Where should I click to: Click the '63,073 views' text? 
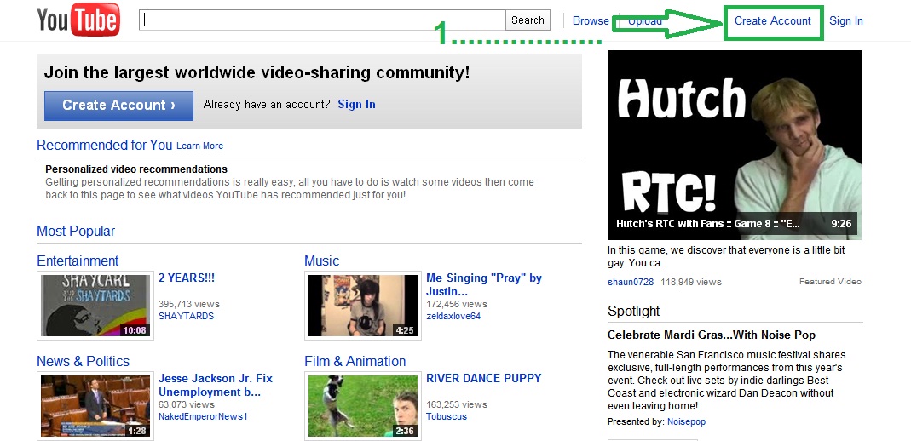click(x=187, y=404)
